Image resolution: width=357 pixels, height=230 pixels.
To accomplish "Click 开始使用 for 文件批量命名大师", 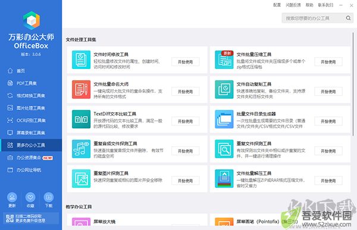I will point(185,92).
